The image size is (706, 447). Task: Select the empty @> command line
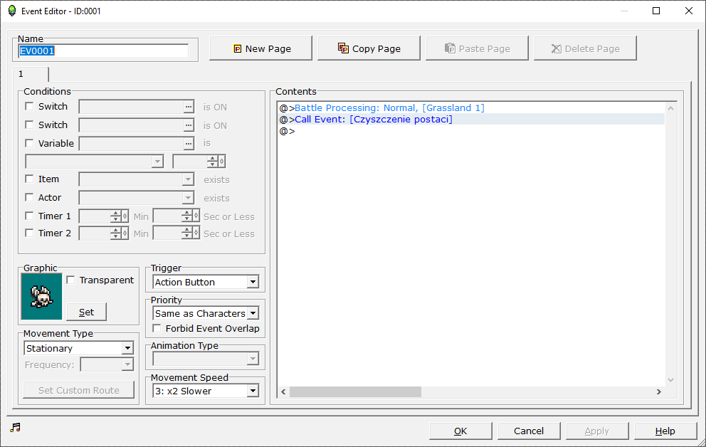471,131
